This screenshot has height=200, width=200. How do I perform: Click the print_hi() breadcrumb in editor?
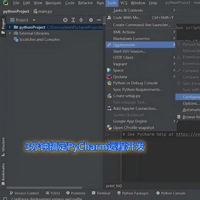pyautogui.click(x=114, y=186)
